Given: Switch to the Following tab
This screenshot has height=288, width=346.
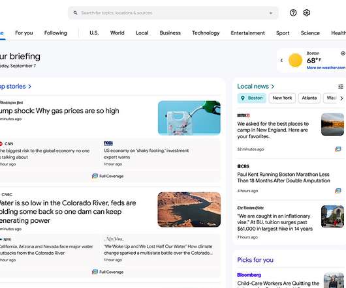Looking at the screenshot, I should (x=55, y=33).
